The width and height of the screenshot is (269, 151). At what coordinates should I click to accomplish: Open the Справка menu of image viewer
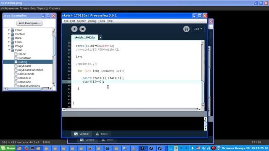55,8
